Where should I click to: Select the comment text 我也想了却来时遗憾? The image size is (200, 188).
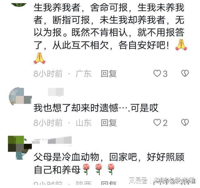pos(96,108)
